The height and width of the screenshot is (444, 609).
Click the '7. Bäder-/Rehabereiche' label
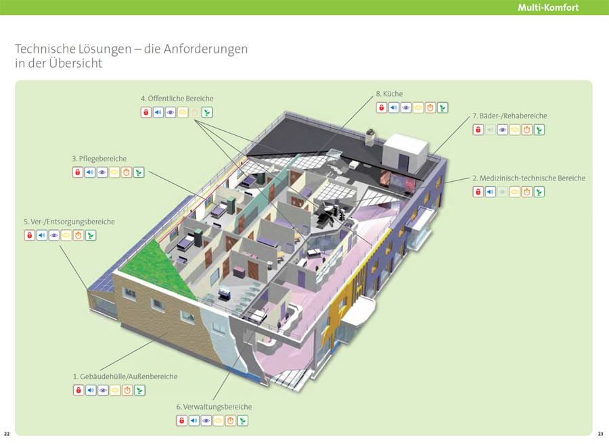click(x=510, y=116)
